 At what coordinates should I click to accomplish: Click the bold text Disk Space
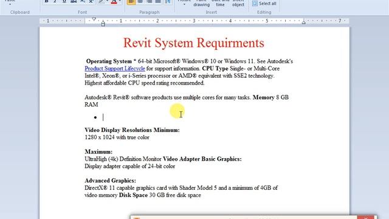point(133,195)
